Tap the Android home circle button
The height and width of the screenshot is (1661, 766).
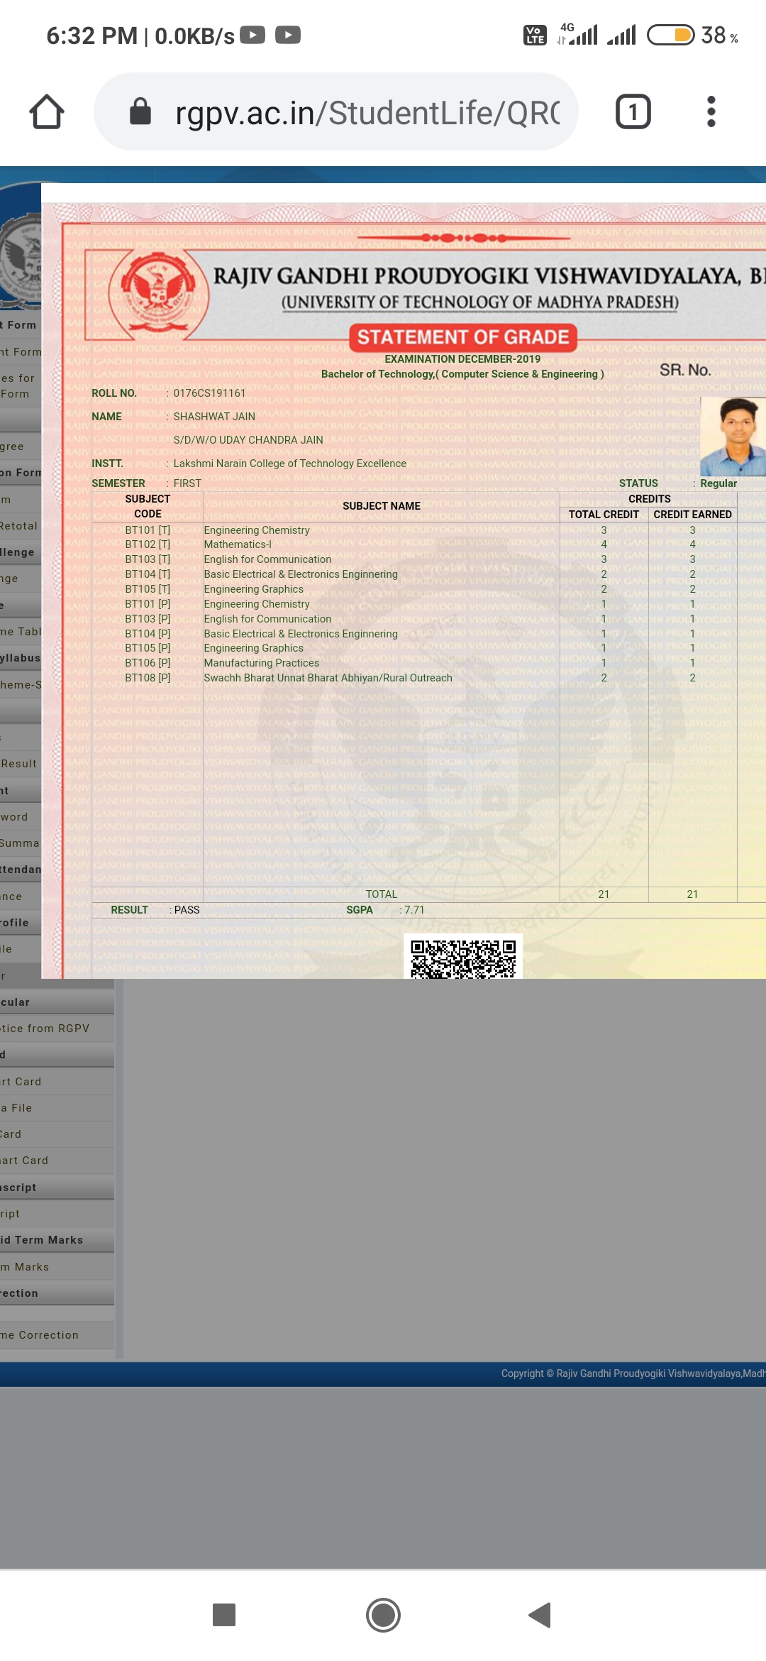pos(383,1615)
